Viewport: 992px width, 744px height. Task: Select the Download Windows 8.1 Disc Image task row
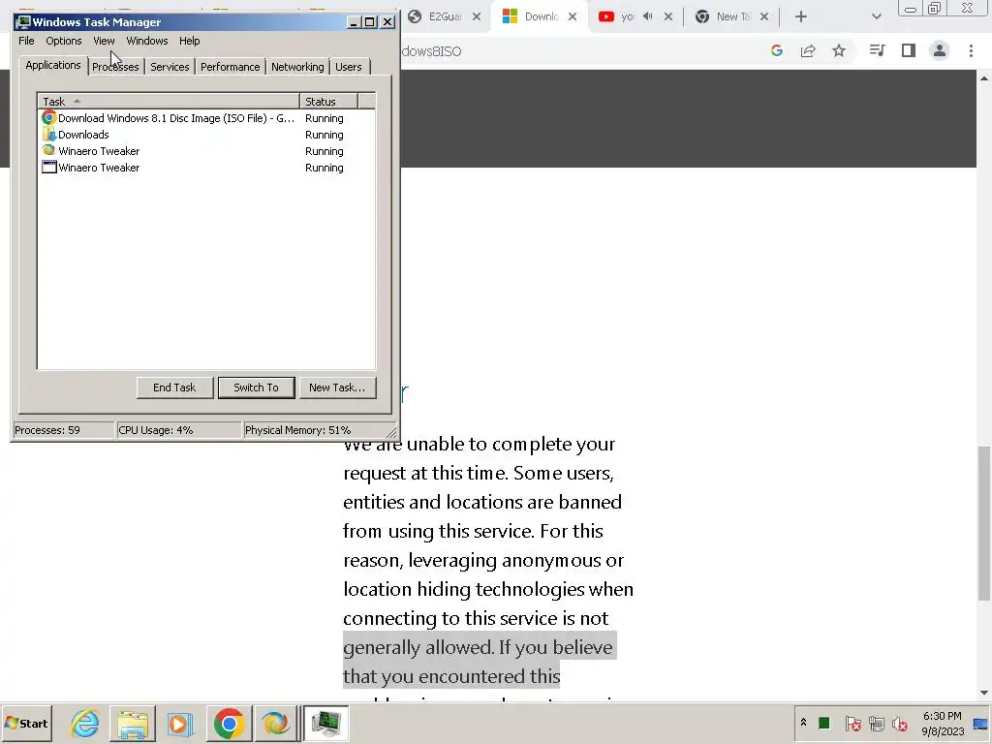206,118
